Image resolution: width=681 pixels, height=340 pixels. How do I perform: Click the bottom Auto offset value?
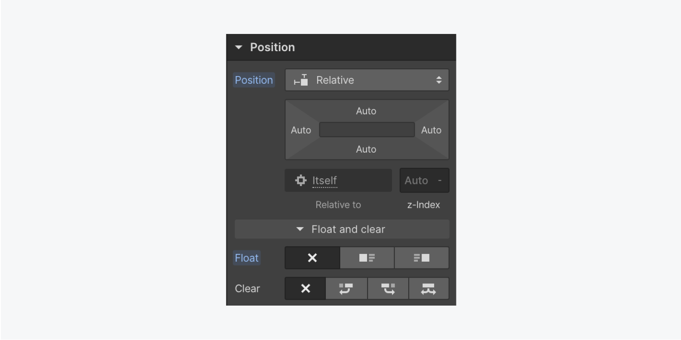[366, 149]
